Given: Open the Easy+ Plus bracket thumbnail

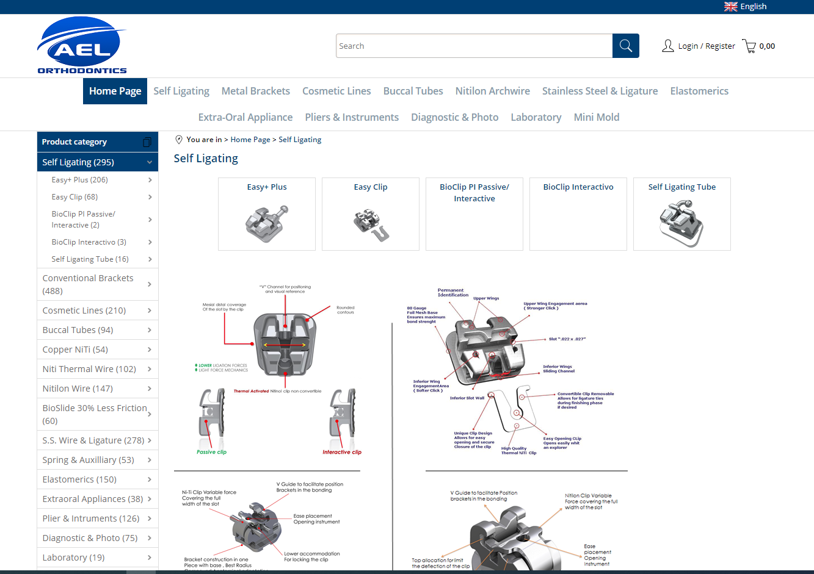Looking at the screenshot, I should tap(267, 224).
